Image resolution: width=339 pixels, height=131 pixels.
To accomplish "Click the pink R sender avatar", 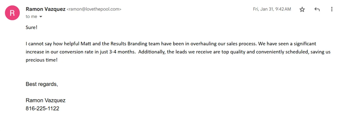I will coord(12,13).
